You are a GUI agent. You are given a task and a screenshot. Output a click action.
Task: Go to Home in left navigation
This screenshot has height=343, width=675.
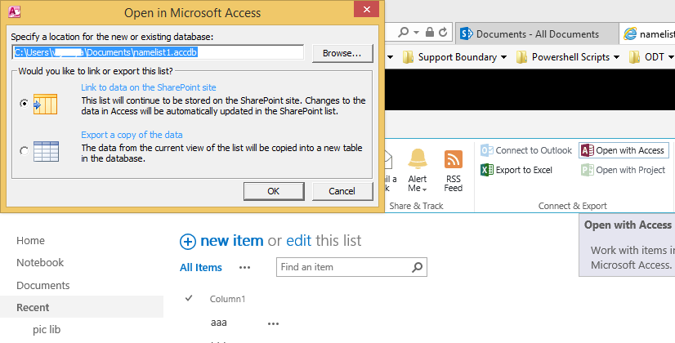pos(30,241)
